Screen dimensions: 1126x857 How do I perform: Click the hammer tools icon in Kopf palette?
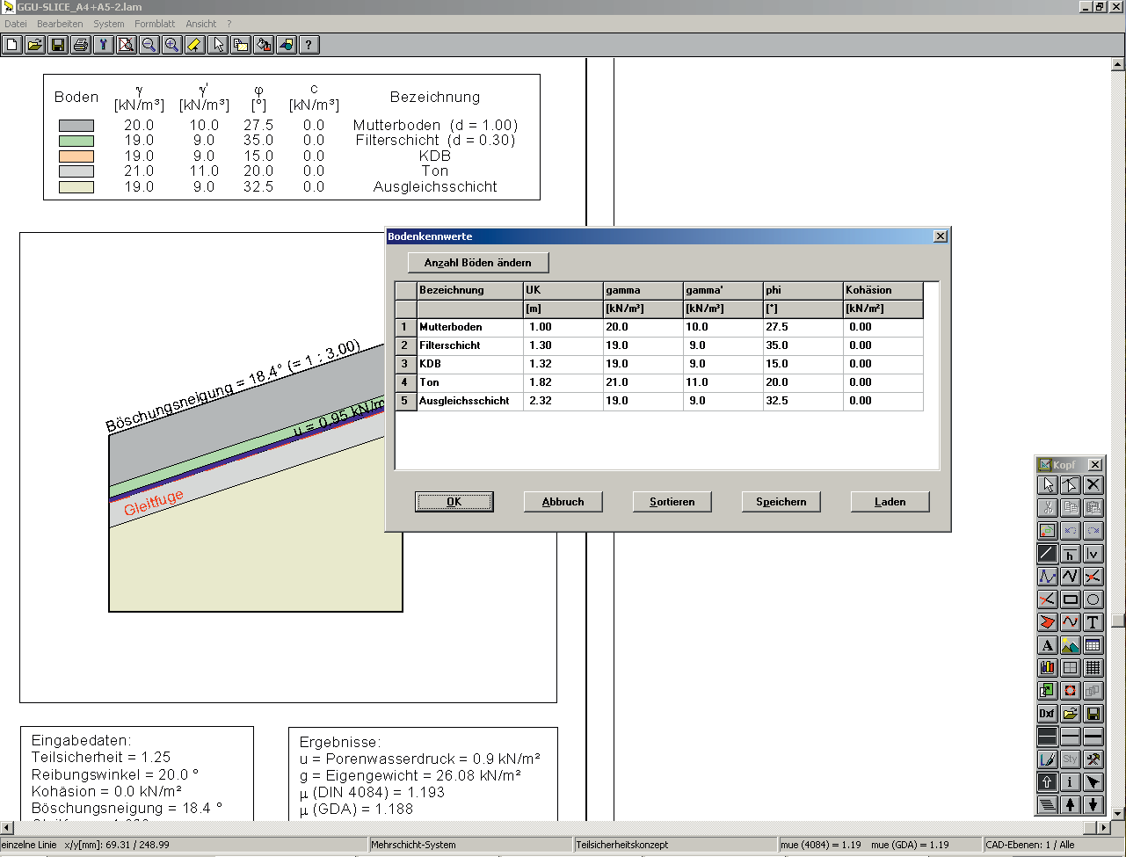click(1093, 759)
